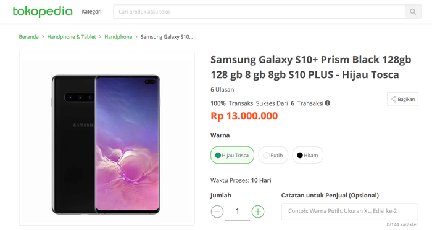
Task: Increase quantity with plus icon
Action: (258, 212)
